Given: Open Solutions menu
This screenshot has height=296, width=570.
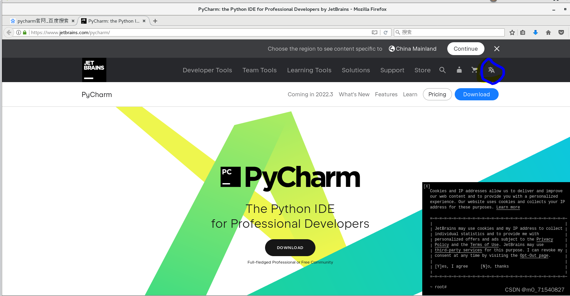Looking at the screenshot, I should [x=356, y=70].
